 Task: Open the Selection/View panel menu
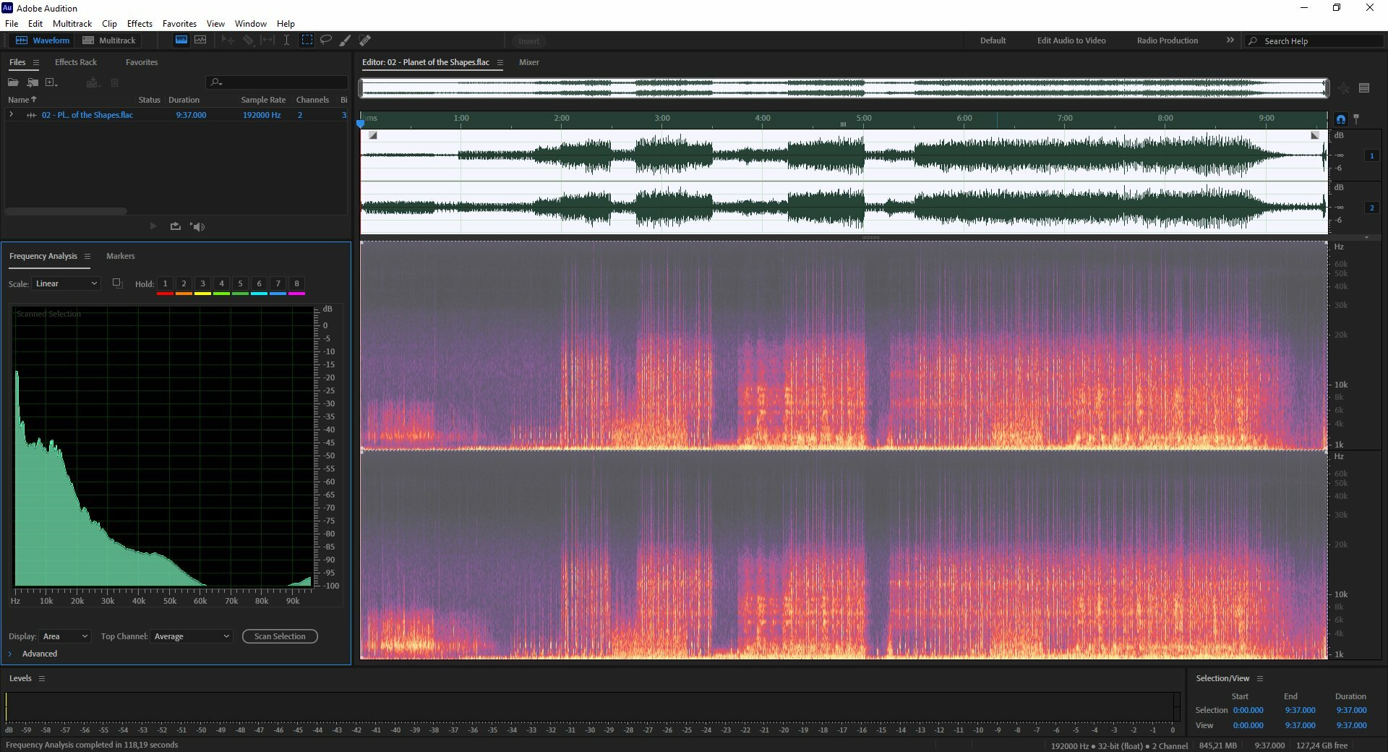tap(1260, 678)
